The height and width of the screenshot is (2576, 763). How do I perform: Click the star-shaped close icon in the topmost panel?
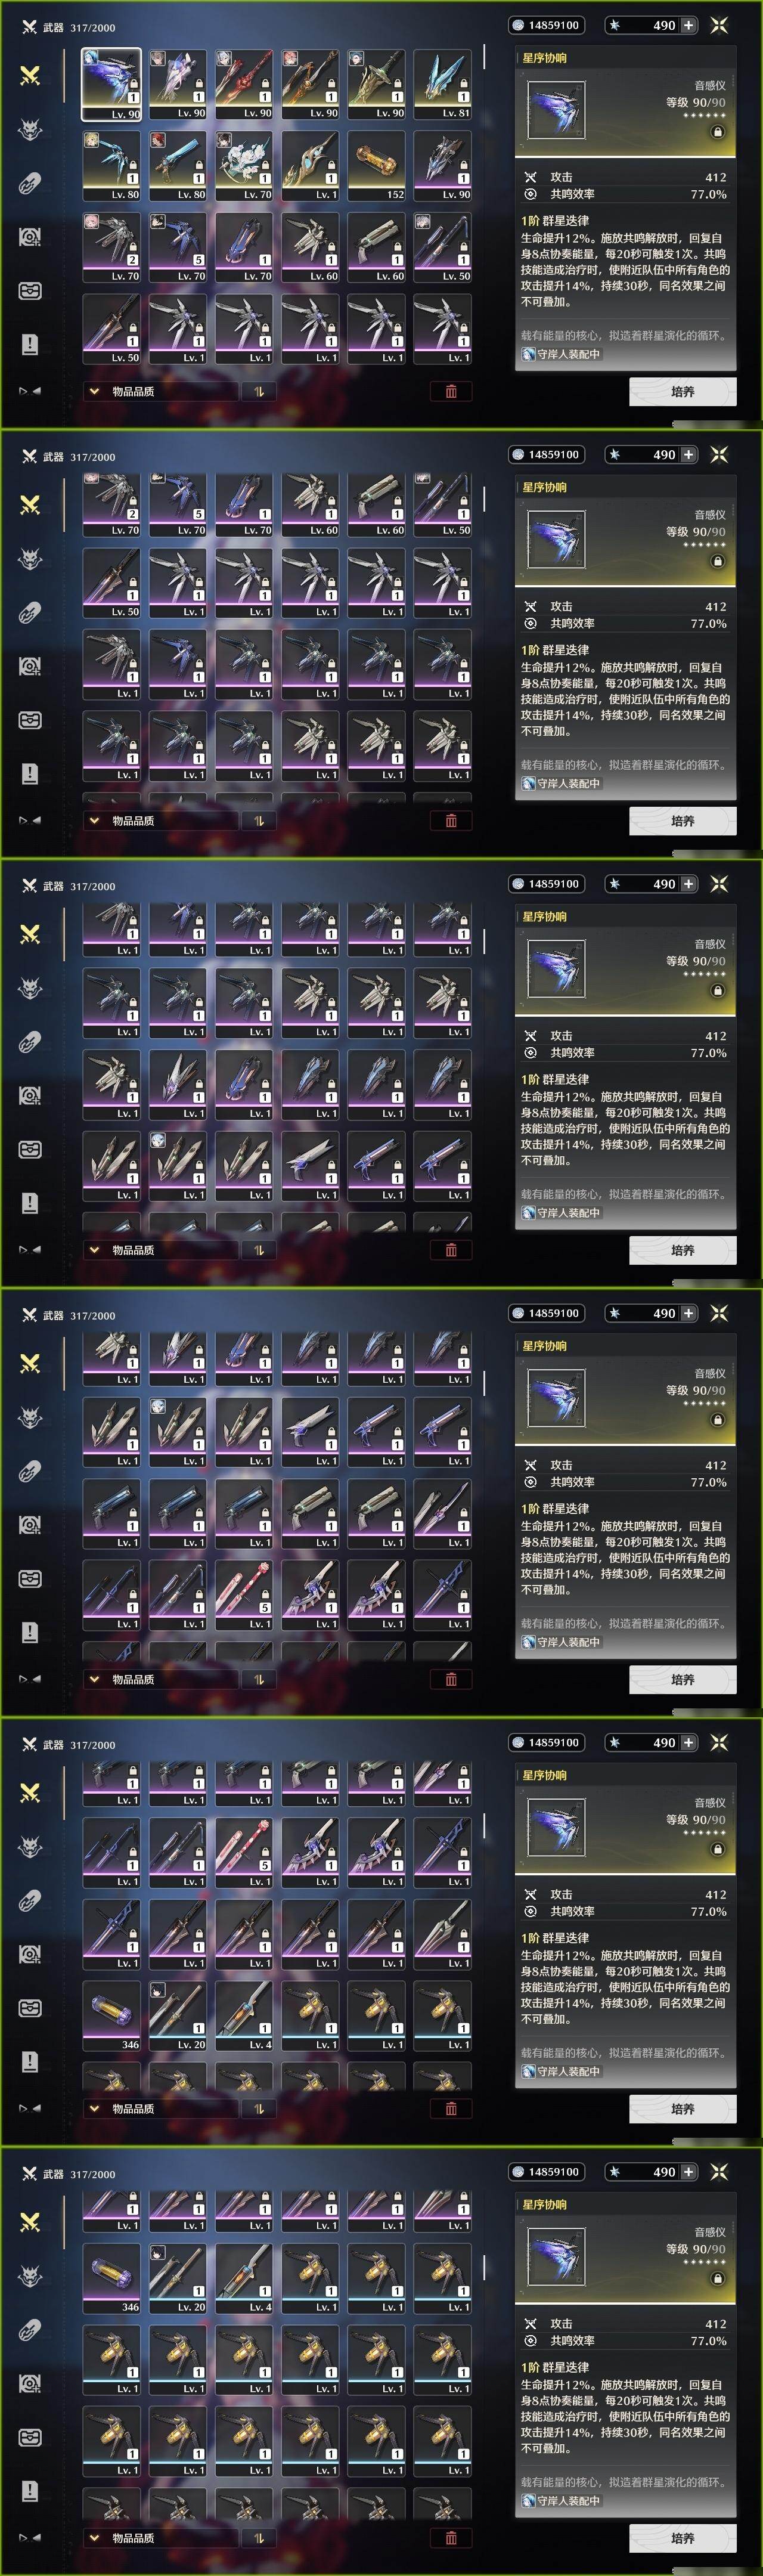719,25
